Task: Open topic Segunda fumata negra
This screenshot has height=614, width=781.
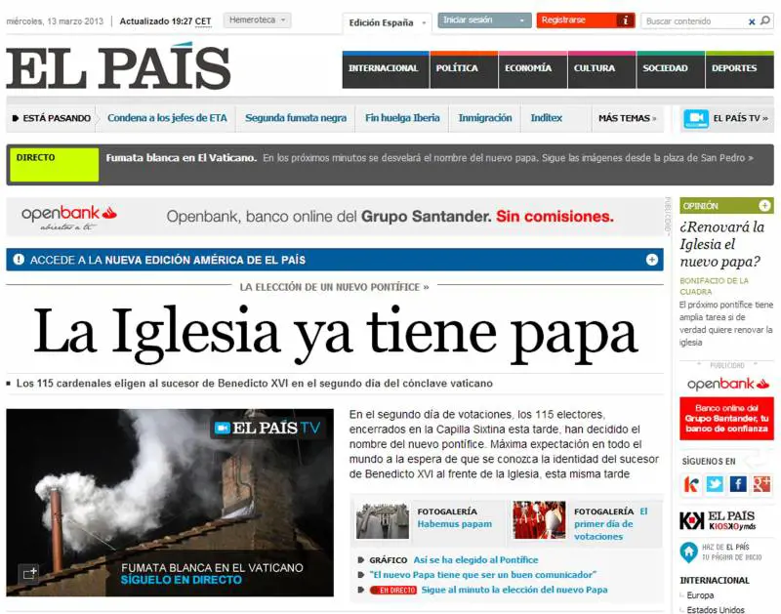Action: point(296,118)
